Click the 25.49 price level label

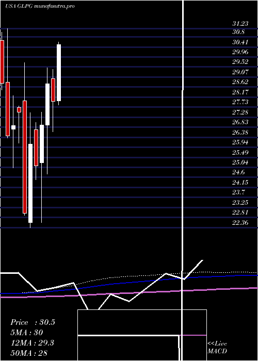coord(240,153)
